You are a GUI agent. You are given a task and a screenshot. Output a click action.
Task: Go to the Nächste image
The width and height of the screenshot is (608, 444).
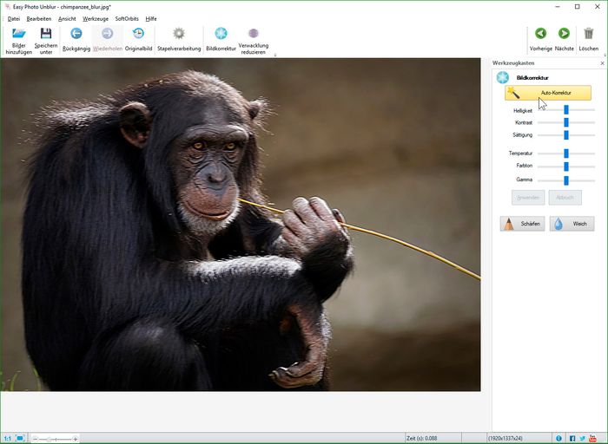(564, 34)
